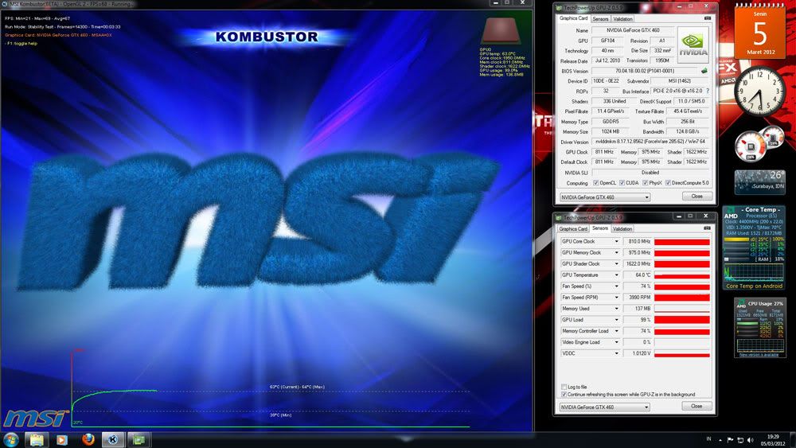Open GPU Memory Clock sensor dropdown
Screen dimensions: 796x448
coord(616,253)
